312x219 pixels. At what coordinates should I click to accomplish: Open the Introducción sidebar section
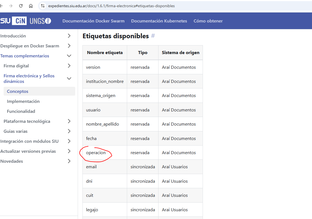coord(13,36)
